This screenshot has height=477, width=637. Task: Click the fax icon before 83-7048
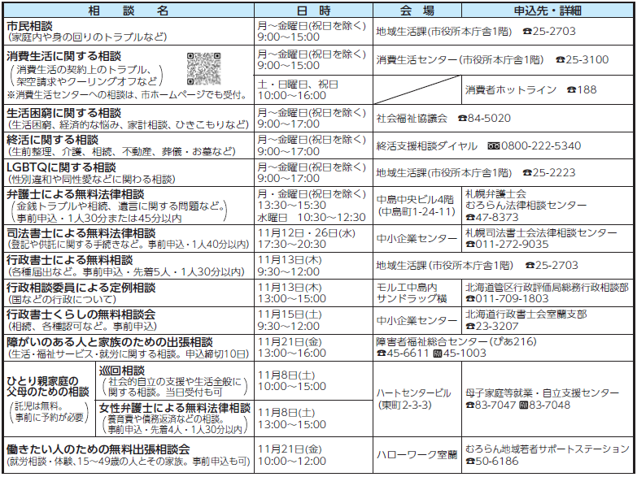point(524,404)
